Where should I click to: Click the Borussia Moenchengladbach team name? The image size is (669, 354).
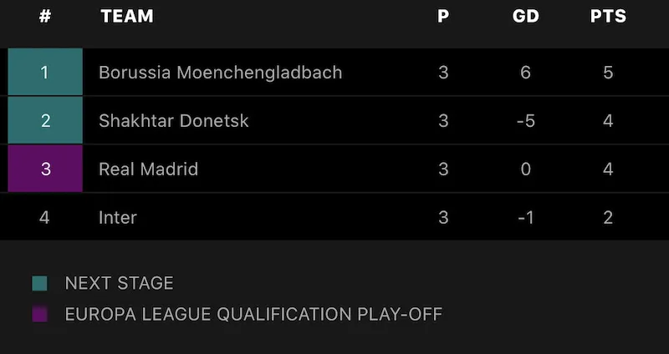click(x=220, y=73)
